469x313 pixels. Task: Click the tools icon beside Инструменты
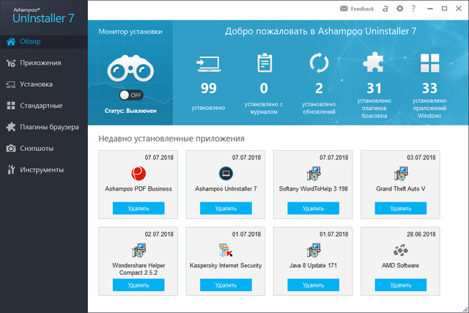click(x=11, y=169)
